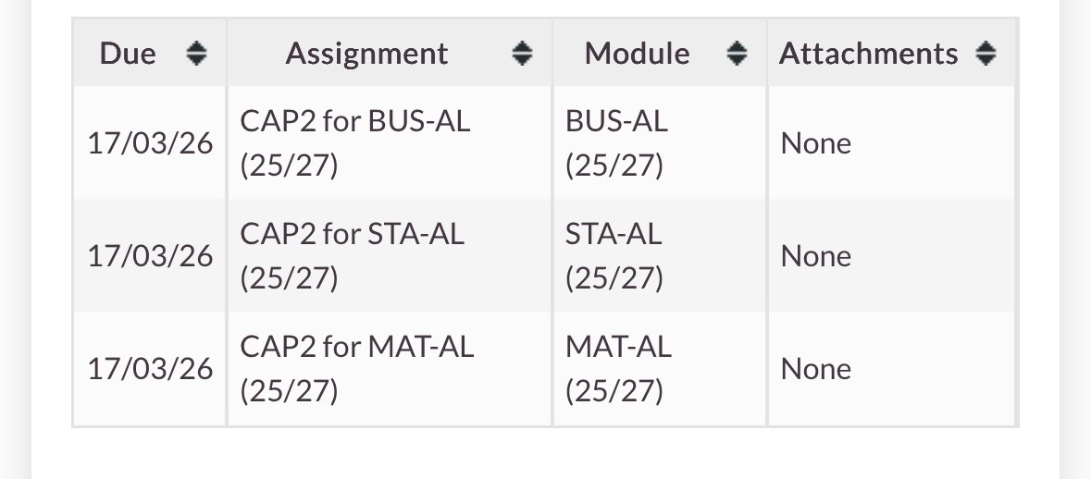The width and height of the screenshot is (1091, 479).
Task: Click the due date in STA-AL row
Action: 150,257
